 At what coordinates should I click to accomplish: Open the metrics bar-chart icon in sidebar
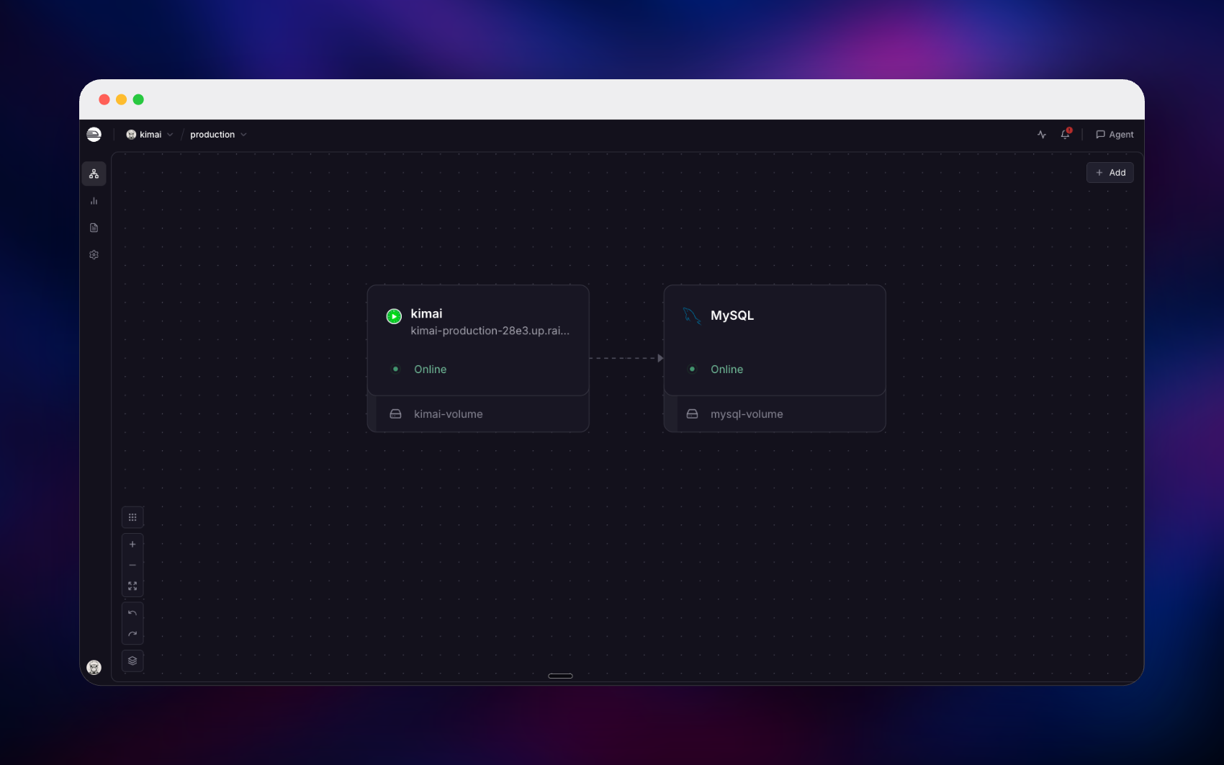point(94,201)
